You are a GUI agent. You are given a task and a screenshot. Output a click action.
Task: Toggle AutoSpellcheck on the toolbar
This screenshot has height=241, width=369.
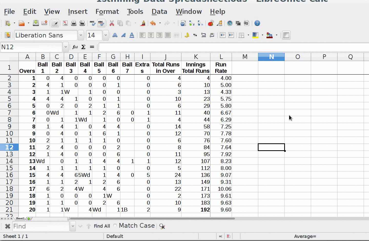(101, 23)
